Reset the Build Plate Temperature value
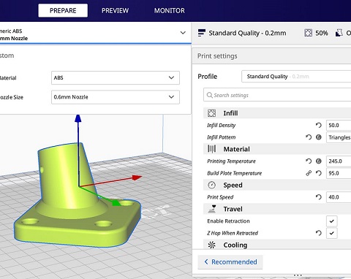This screenshot has width=351, height=279. tap(319, 173)
